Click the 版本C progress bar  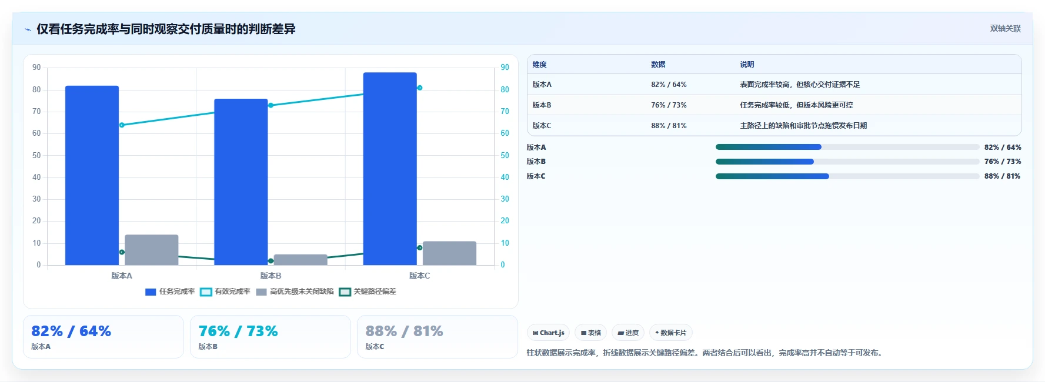click(847, 176)
